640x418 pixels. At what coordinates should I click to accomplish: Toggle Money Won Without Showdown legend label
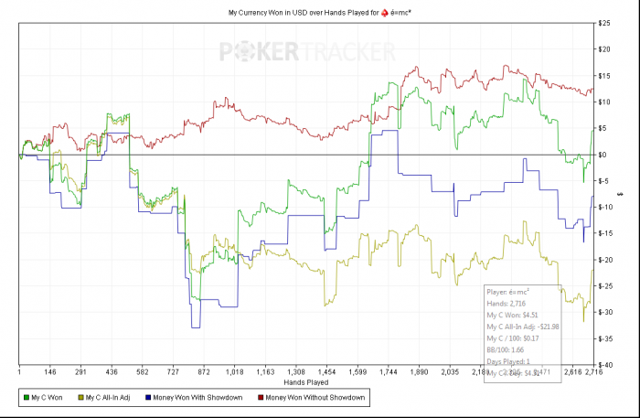pyautogui.click(x=315, y=397)
